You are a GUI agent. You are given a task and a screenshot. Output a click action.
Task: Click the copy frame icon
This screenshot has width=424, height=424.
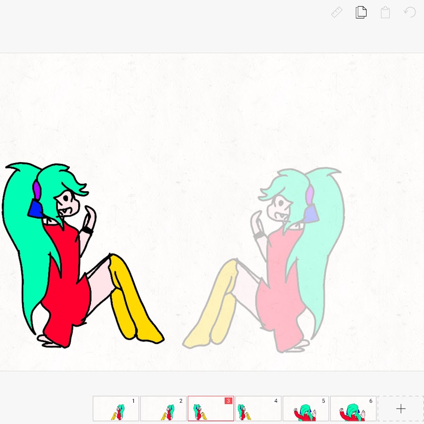[x=361, y=12]
